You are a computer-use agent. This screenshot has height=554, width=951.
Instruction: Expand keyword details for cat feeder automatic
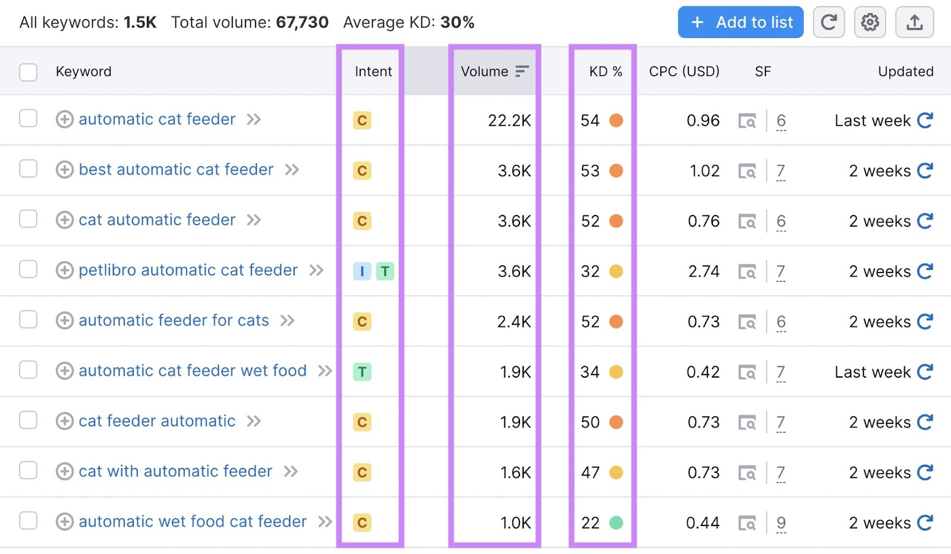pos(64,422)
